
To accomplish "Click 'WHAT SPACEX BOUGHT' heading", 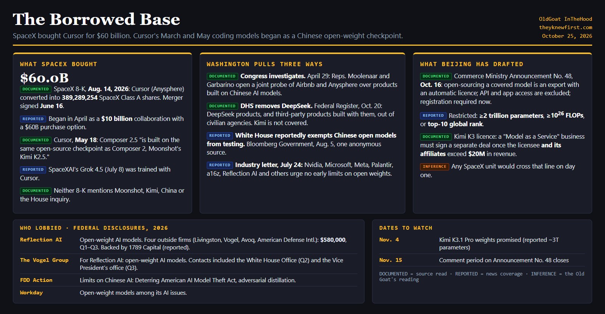I will point(59,64).
